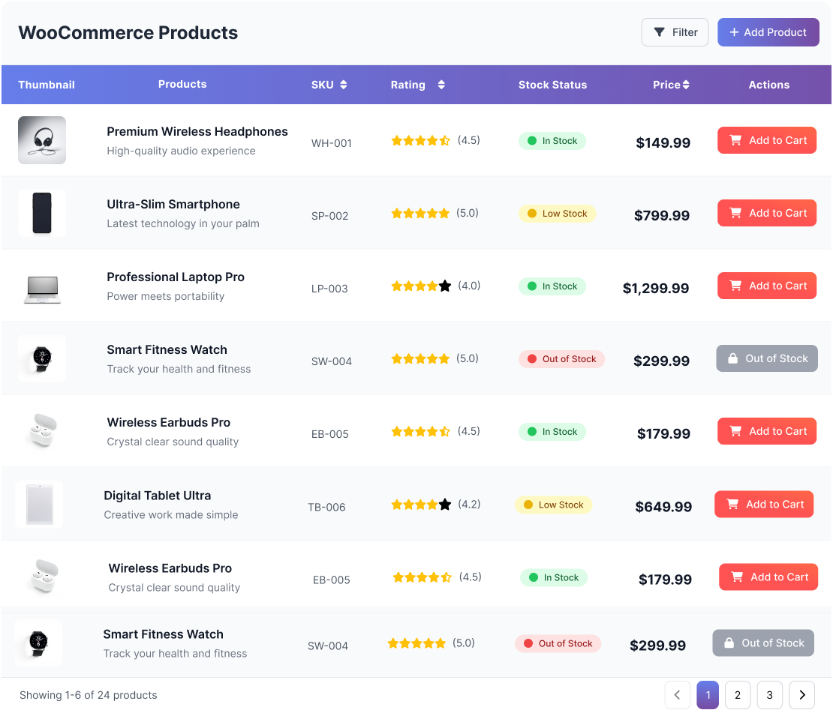Switch to pagination page 3
The width and height of the screenshot is (833, 713).
click(x=768, y=695)
